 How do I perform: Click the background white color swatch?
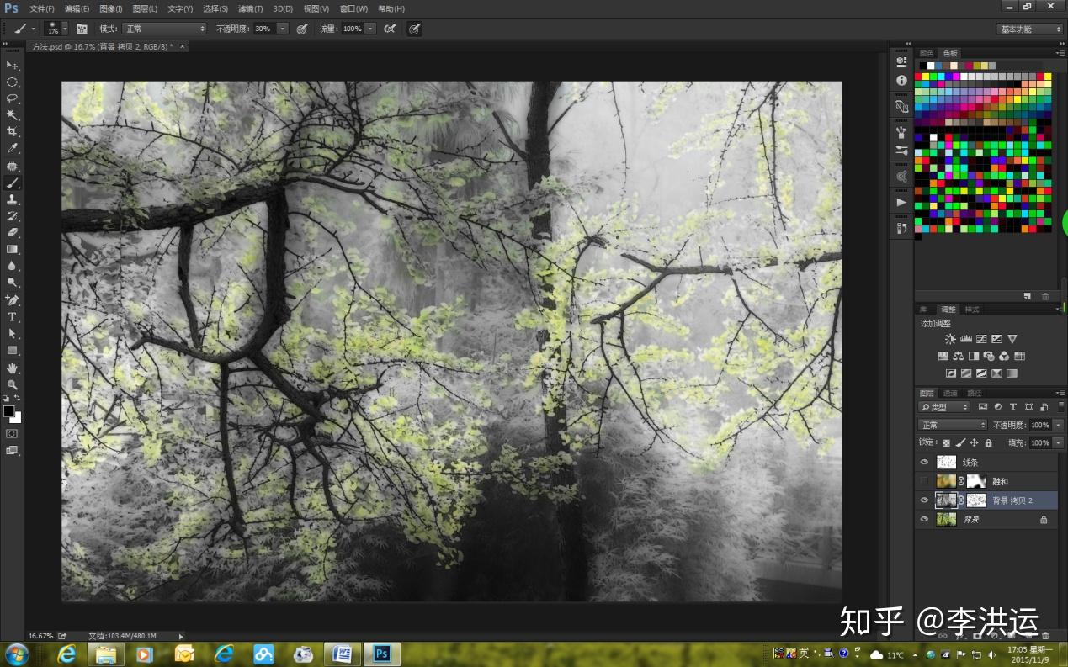[17, 418]
